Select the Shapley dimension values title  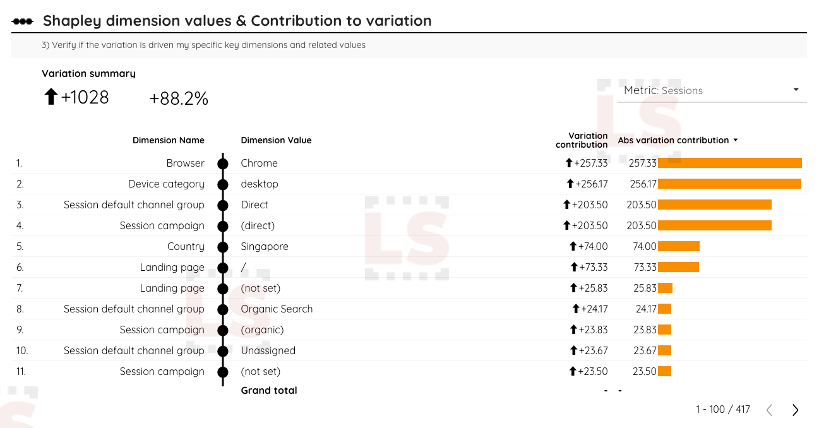point(236,20)
